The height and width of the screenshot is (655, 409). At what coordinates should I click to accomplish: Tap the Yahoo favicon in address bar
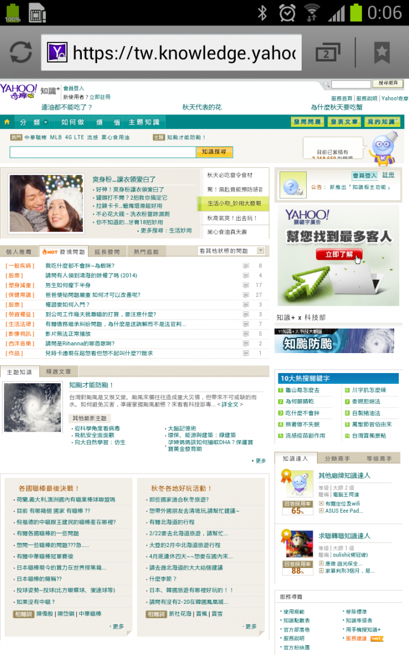[x=57, y=52]
